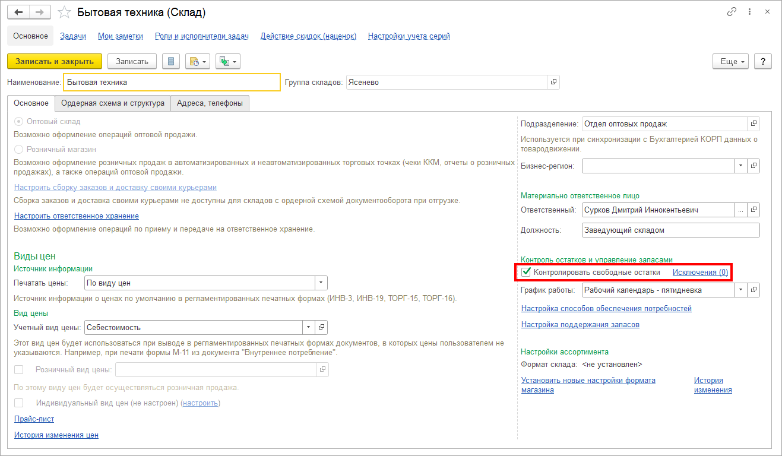Open Задачи navigation link
This screenshot has height=456, width=782.
pyautogui.click(x=73, y=36)
